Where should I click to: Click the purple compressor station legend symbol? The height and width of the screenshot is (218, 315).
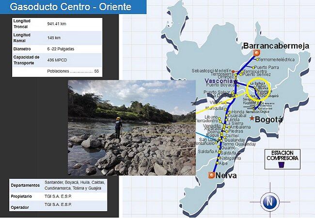[x=282, y=165]
